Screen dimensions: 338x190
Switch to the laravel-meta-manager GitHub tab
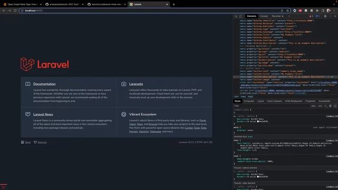pos(106,4)
